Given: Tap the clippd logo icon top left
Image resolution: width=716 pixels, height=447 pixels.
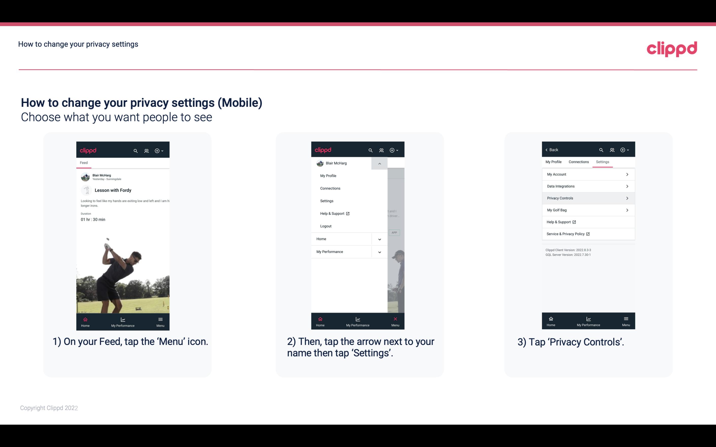Looking at the screenshot, I should point(88,150).
